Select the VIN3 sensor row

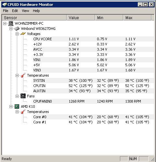(x=93, y=70)
